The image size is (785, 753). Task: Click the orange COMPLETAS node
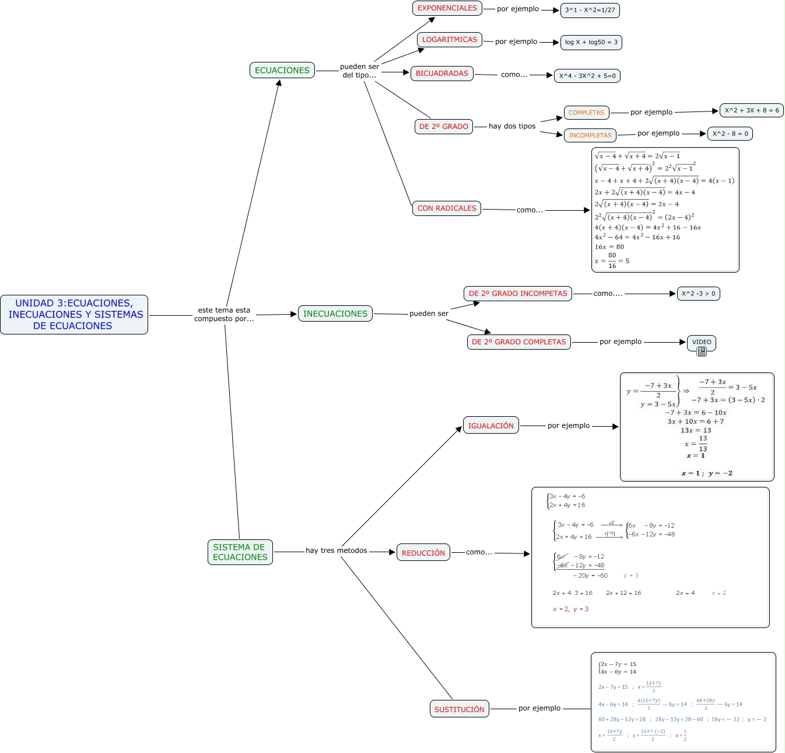586,113
